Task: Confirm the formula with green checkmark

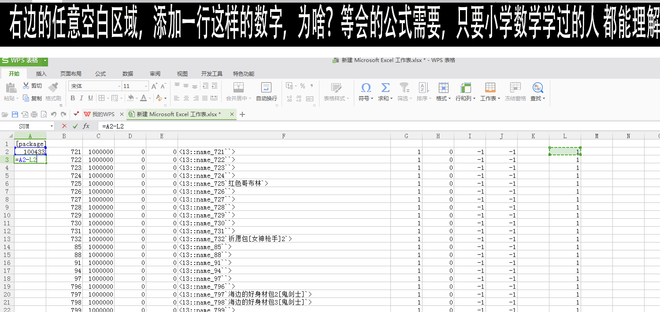Action: [x=75, y=126]
